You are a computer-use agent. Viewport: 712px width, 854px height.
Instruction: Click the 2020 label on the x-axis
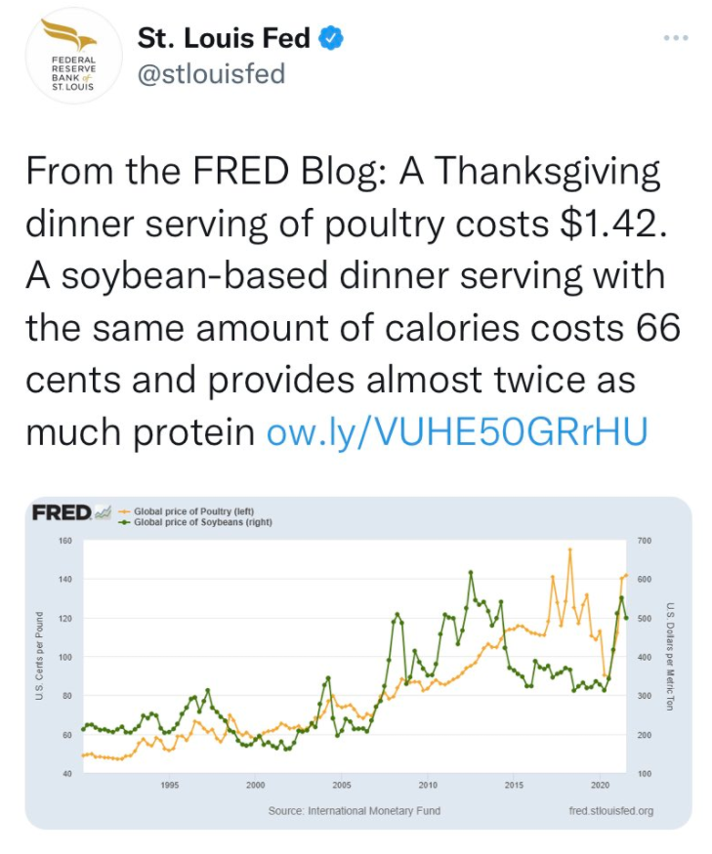tap(600, 784)
